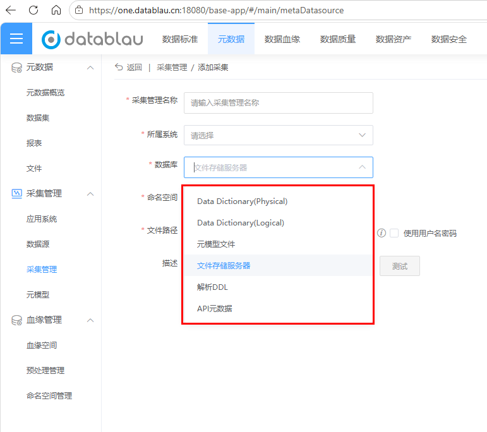Image resolution: width=487 pixels, height=432 pixels.
Task: Click the 返回 back arrow icon
Action: click(119, 67)
